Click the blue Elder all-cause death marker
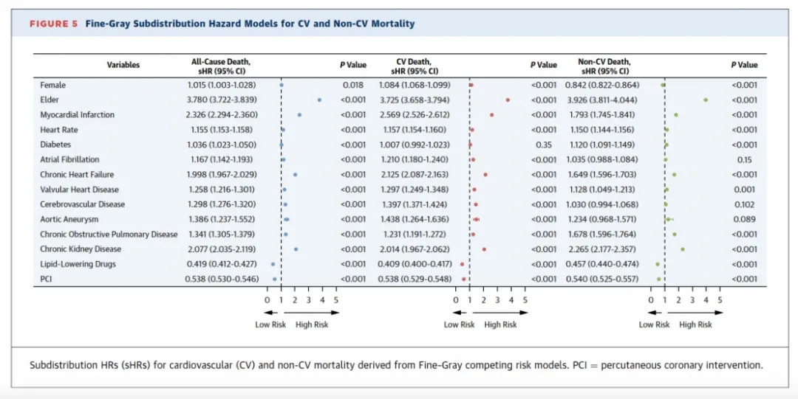 click(x=319, y=100)
